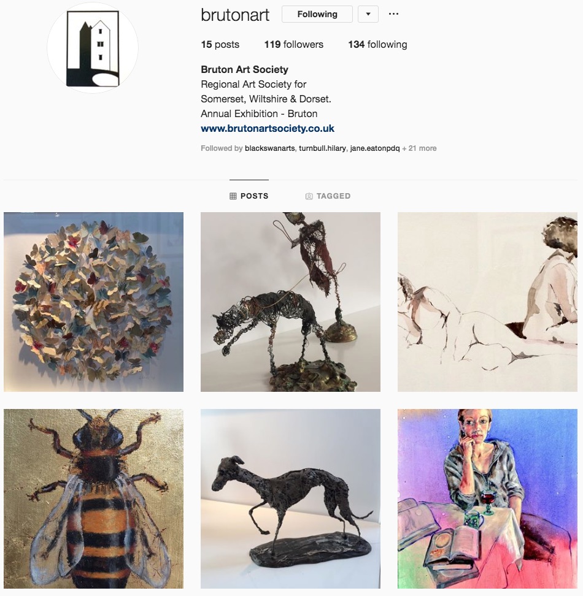This screenshot has width=583, height=596.
Task: Open blackswanarts follower profile
Action: (x=269, y=148)
